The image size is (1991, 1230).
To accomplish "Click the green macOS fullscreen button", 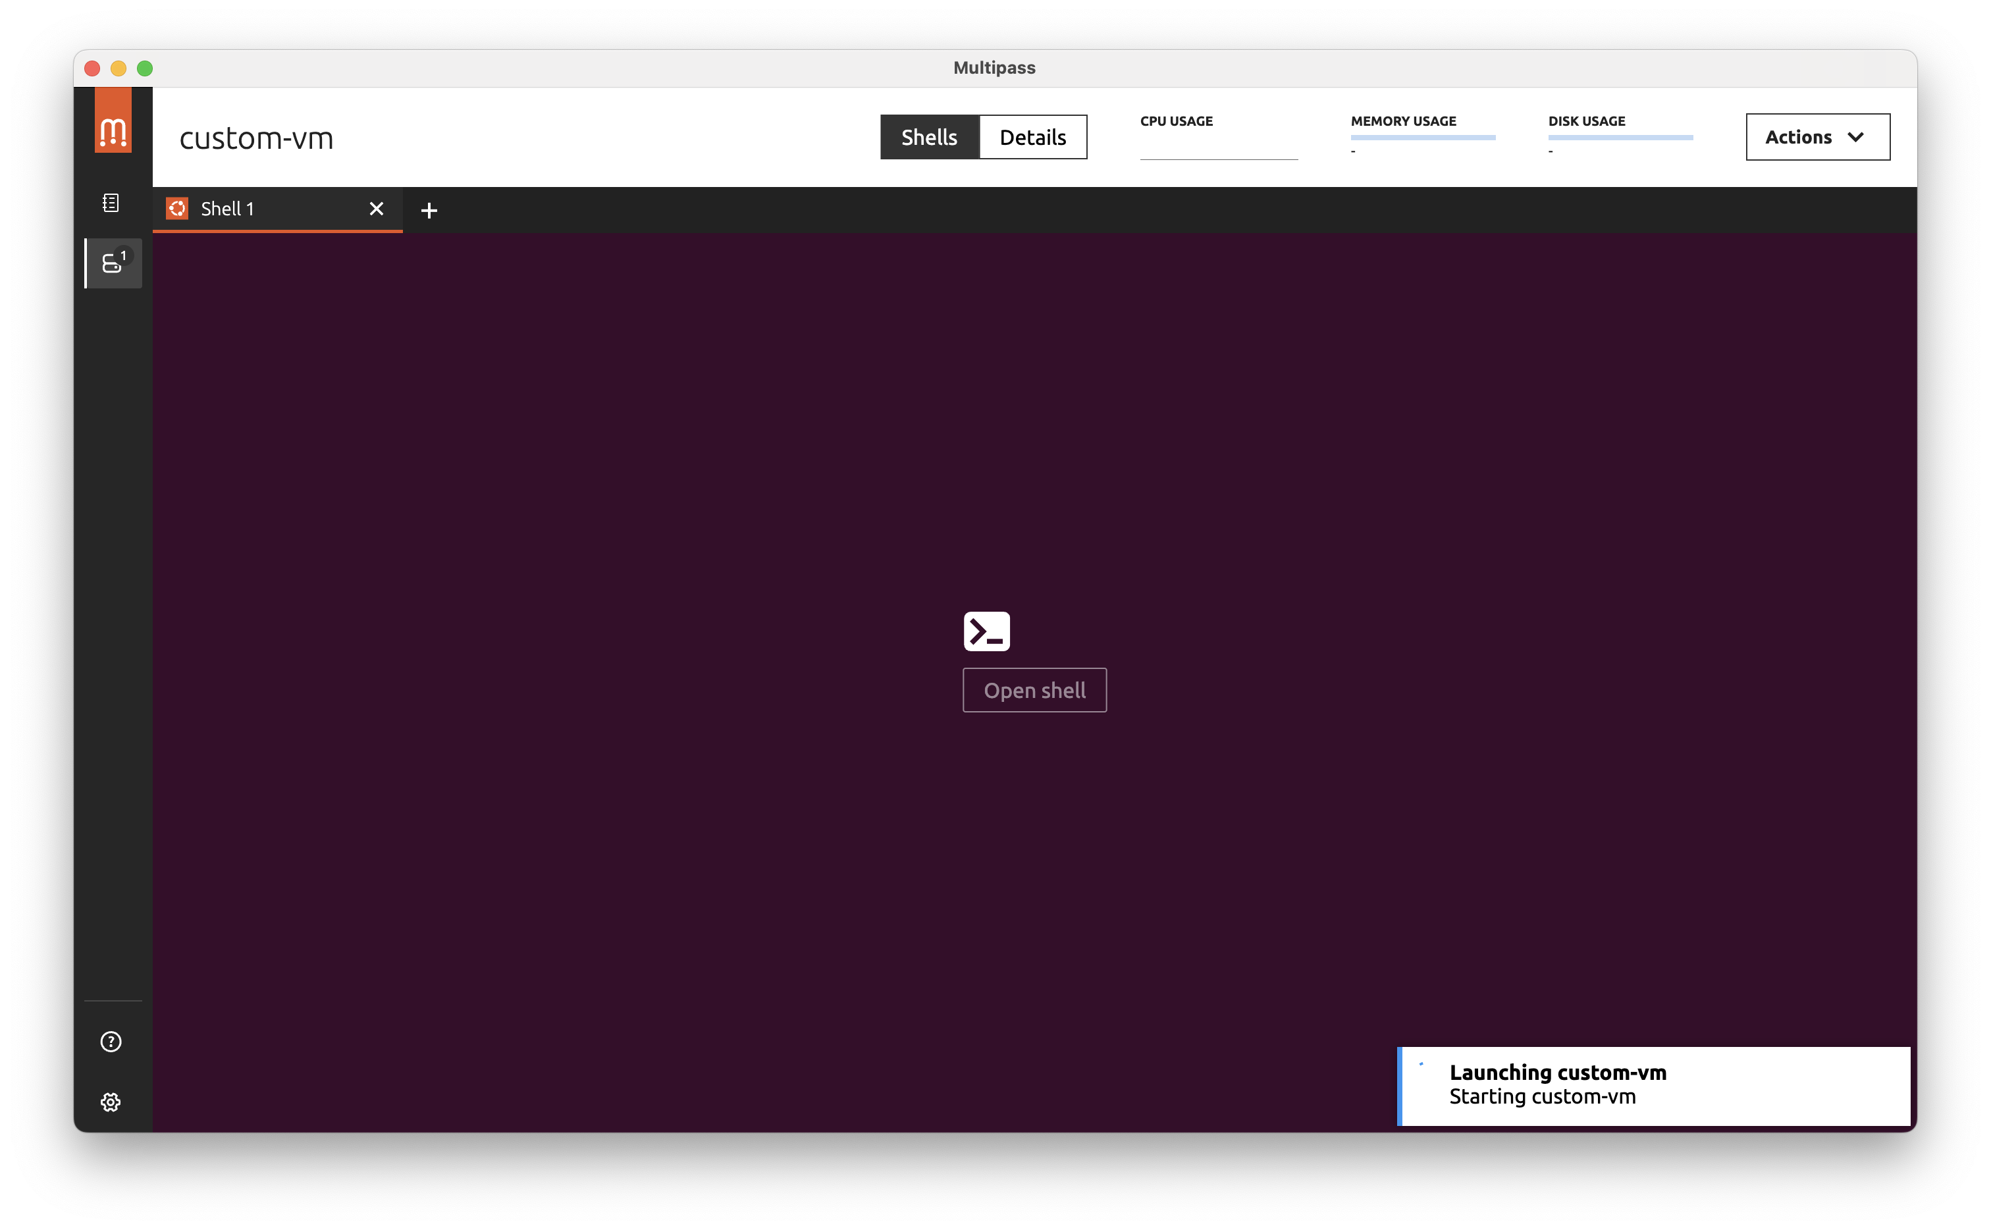I will click(145, 68).
